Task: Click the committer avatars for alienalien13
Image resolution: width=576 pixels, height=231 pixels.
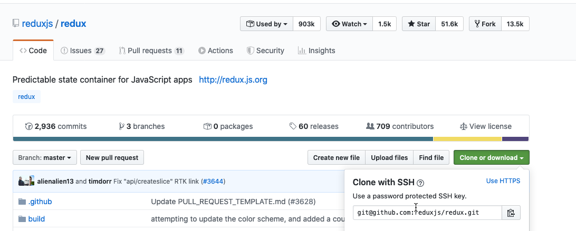Action: (x=26, y=181)
